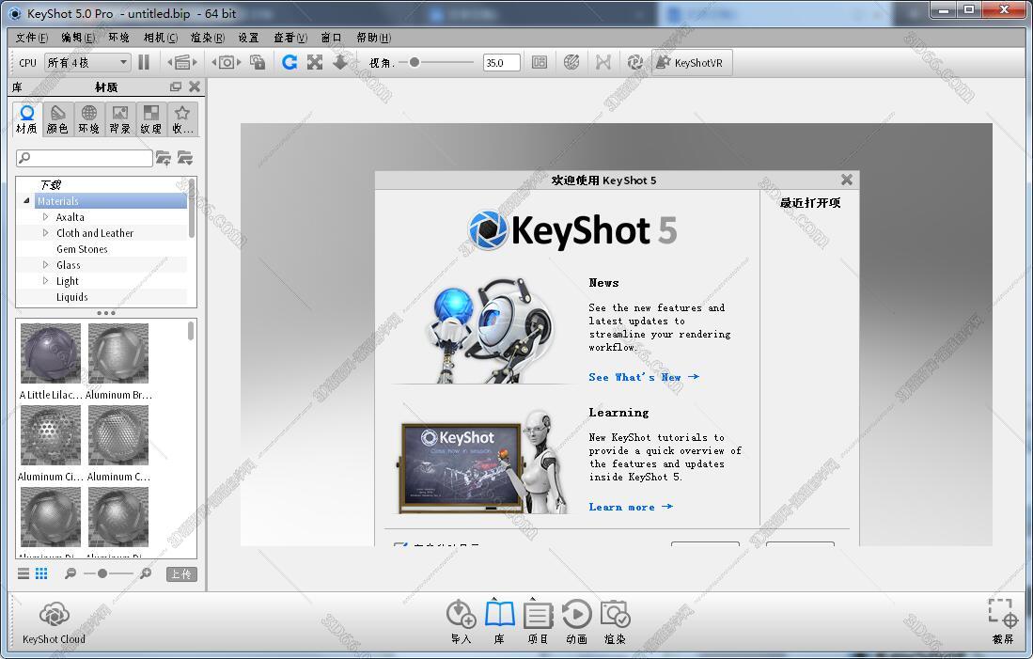Select the Liquids folder
1033x659 pixels.
pos(71,297)
